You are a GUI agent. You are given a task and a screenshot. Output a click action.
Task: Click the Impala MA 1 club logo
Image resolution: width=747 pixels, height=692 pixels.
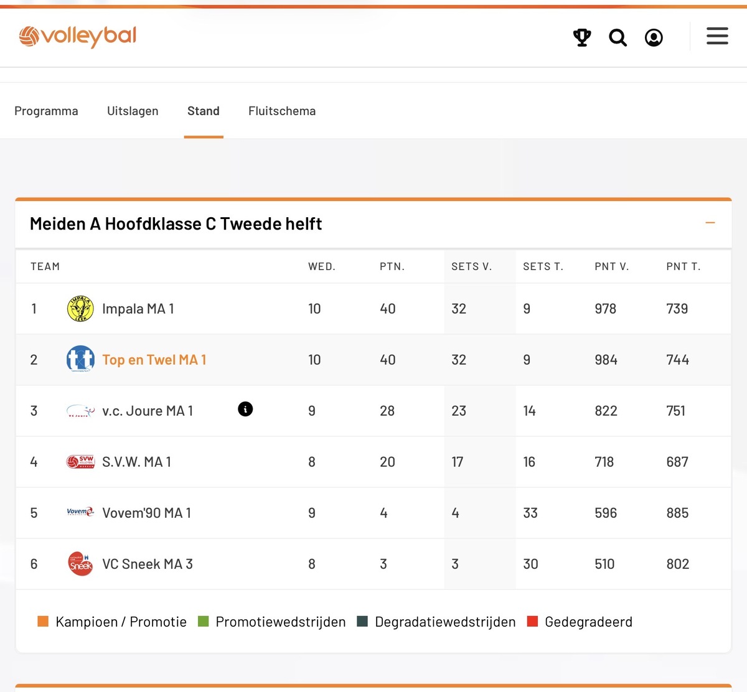click(80, 309)
